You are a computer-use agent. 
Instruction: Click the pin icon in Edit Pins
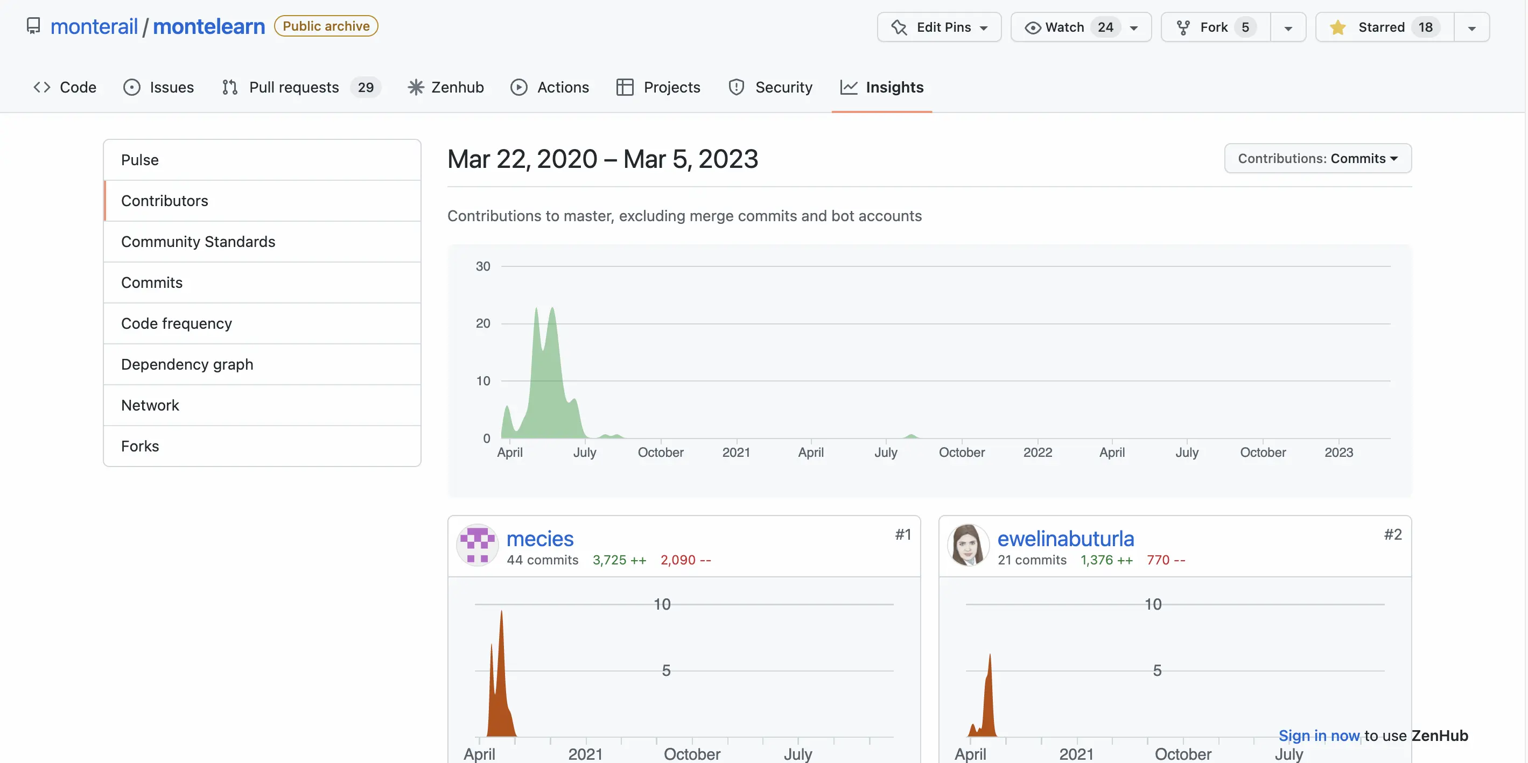point(899,27)
